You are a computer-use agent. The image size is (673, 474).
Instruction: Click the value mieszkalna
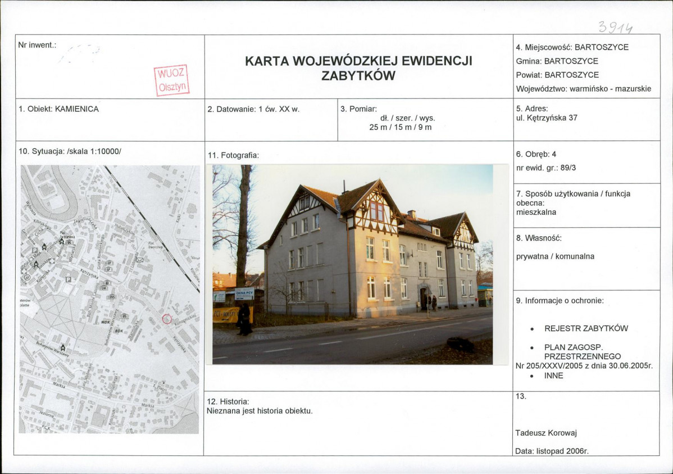tap(536, 212)
